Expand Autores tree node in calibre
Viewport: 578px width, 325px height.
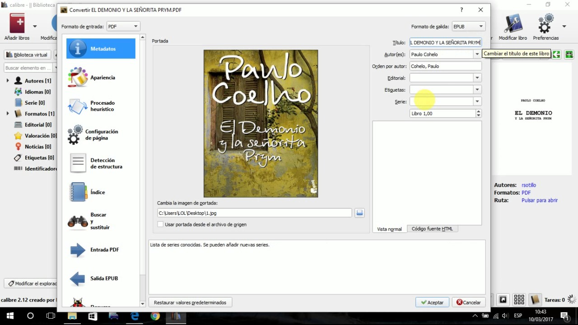(x=8, y=81)
